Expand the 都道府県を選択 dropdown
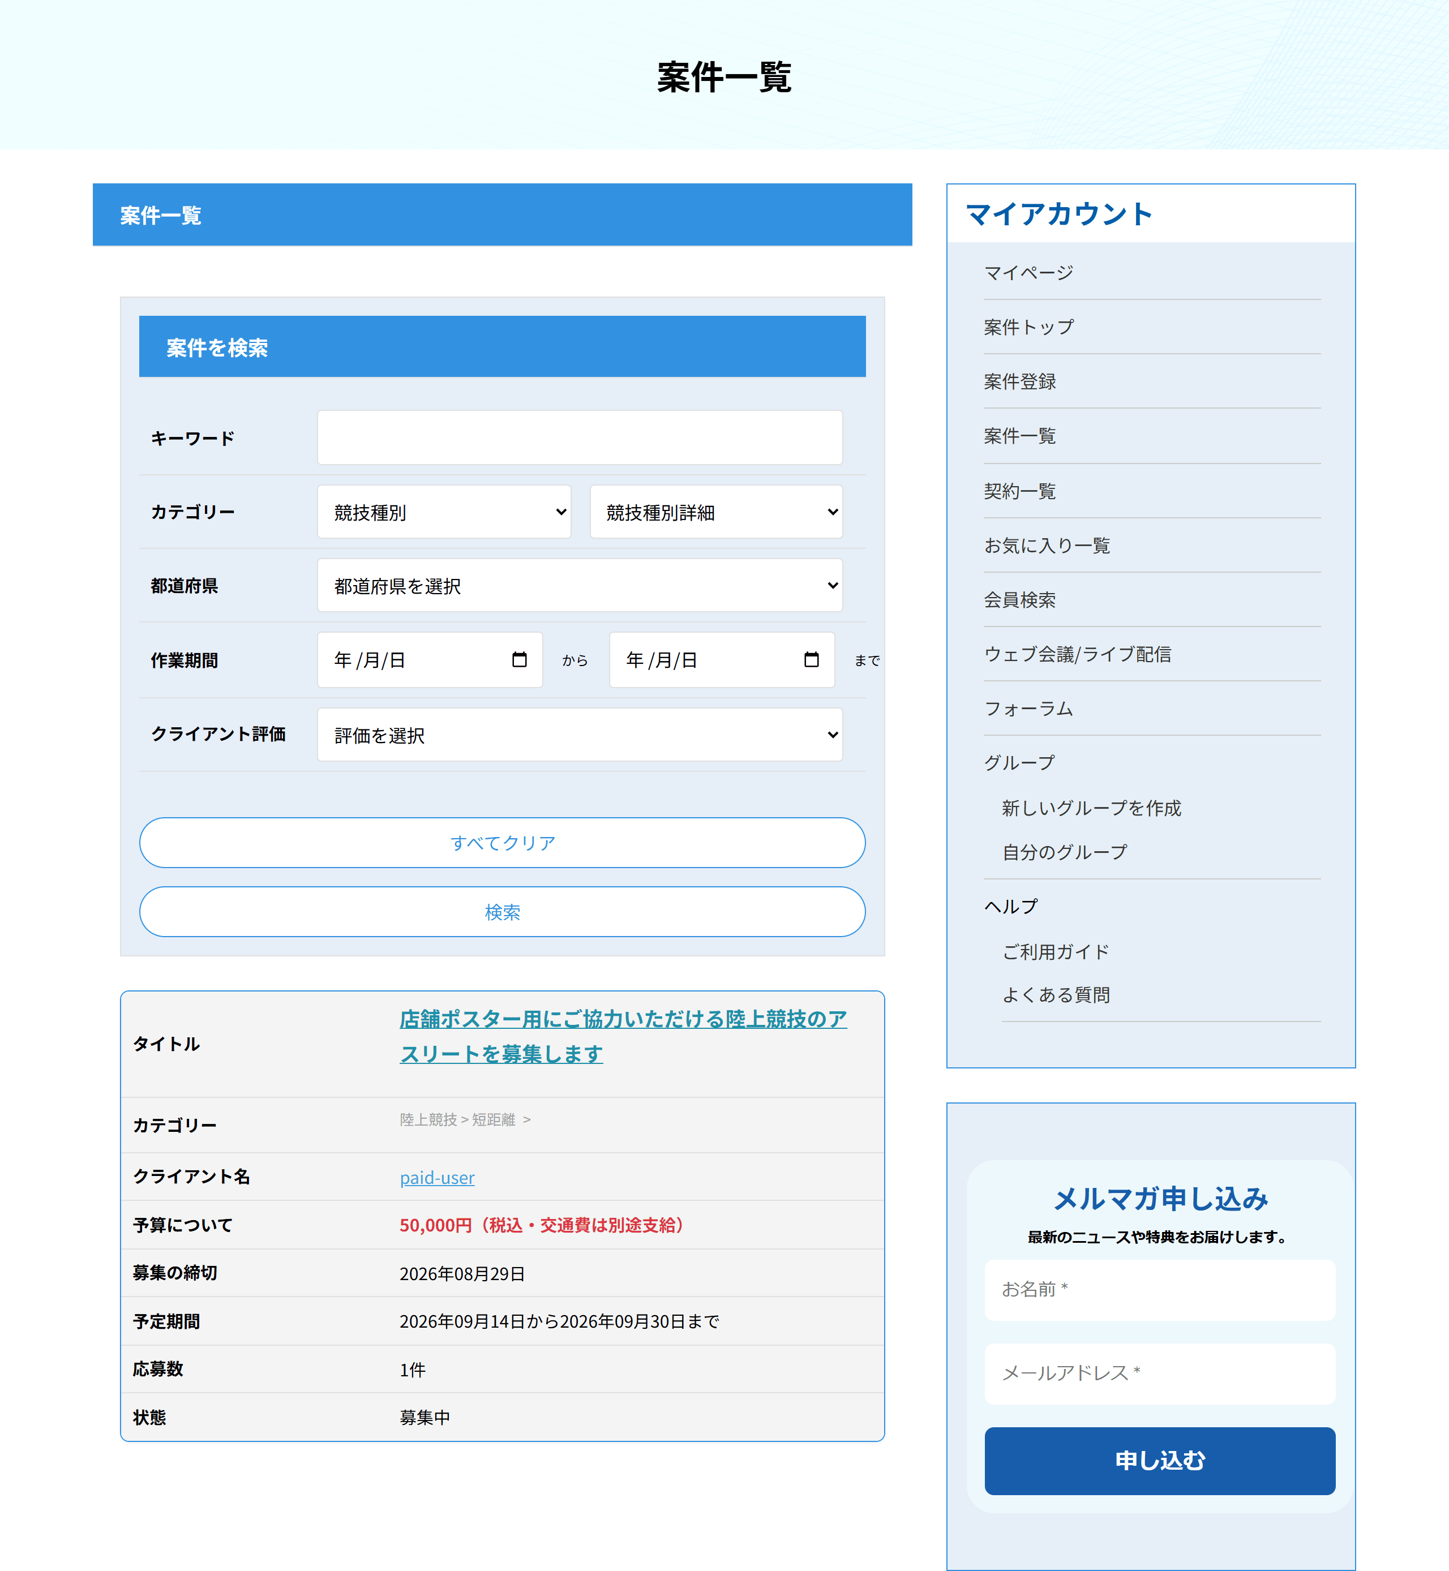This screenshot has width=1449, height=1571. point(580,586)
